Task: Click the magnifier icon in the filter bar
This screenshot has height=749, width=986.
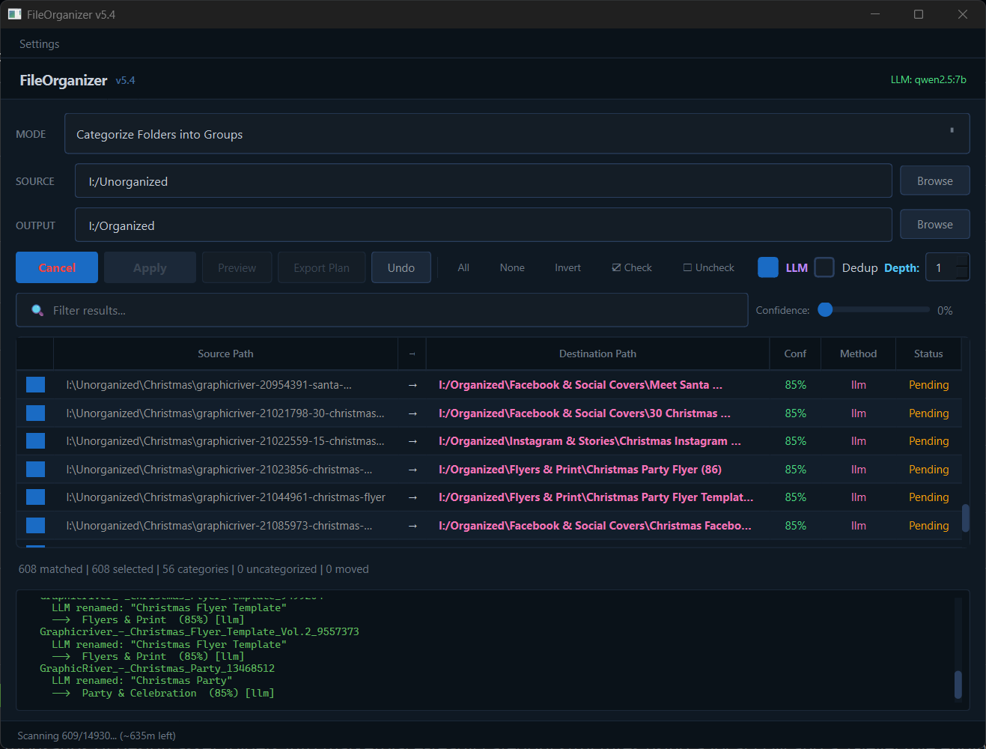Action: [37, 310]
